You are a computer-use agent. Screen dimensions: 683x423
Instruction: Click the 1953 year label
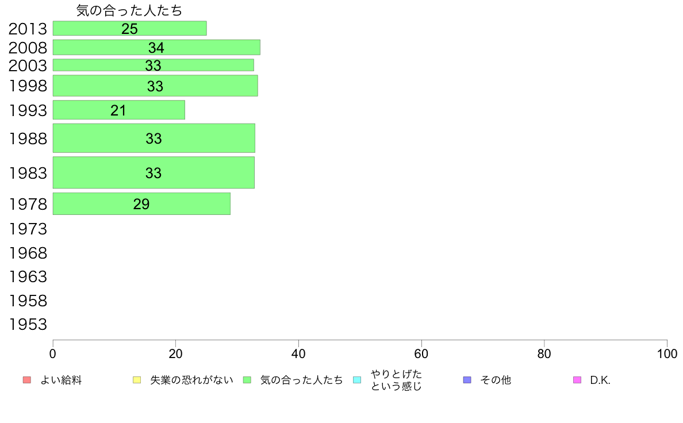click(x=28, y=325)
